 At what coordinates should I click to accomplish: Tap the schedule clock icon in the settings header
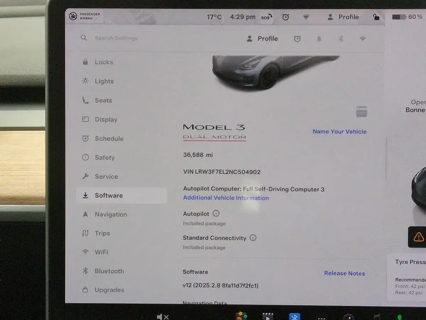tap(297, 39)
